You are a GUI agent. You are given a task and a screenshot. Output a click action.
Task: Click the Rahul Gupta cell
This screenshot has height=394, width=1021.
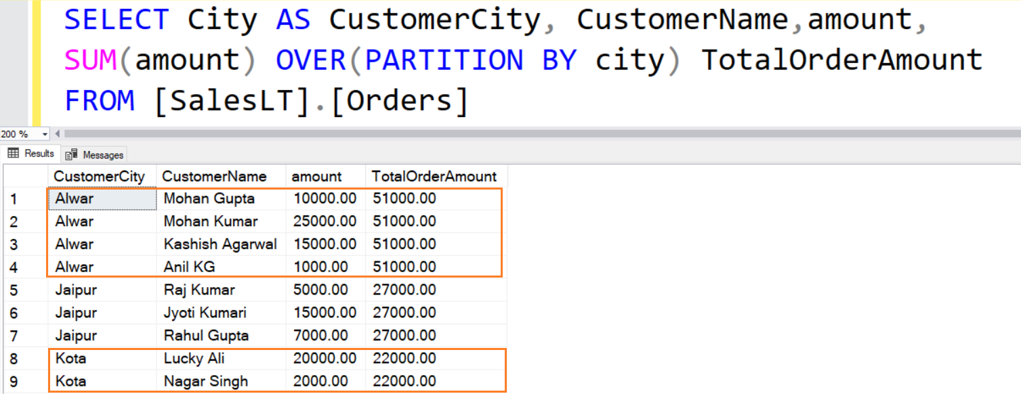[221, 336]
